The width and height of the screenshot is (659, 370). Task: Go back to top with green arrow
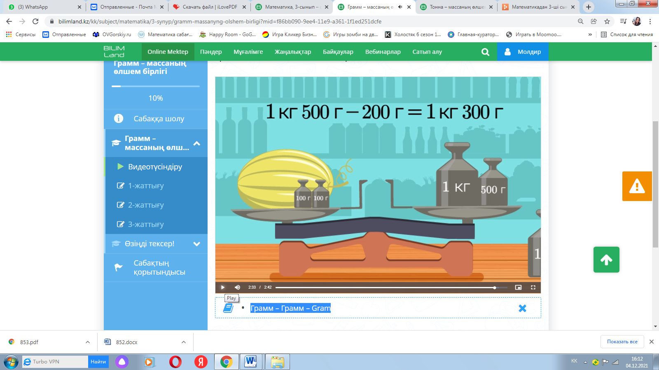[x=606, y=259]
